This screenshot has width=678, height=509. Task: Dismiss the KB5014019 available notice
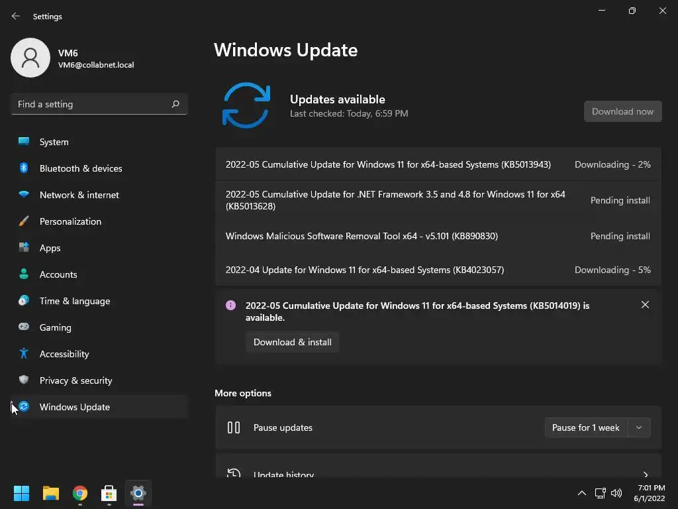click(645, 305)
